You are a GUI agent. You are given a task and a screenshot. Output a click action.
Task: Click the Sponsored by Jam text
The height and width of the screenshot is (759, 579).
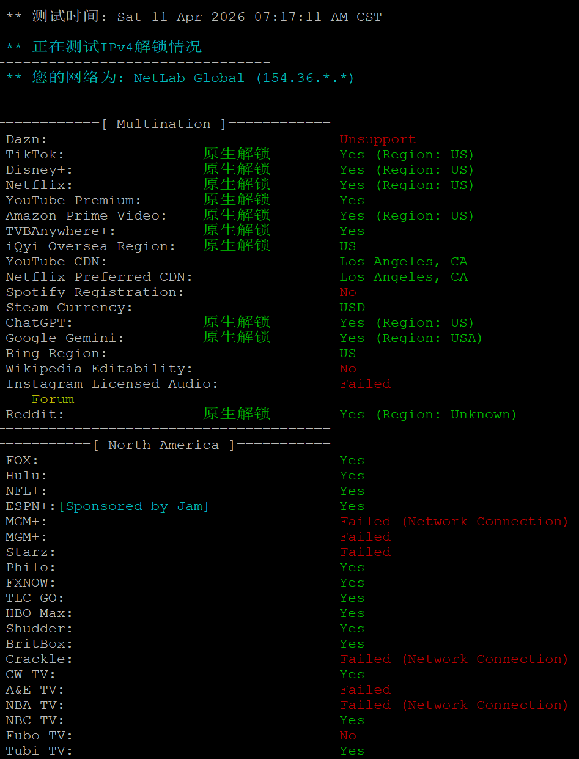134,506
